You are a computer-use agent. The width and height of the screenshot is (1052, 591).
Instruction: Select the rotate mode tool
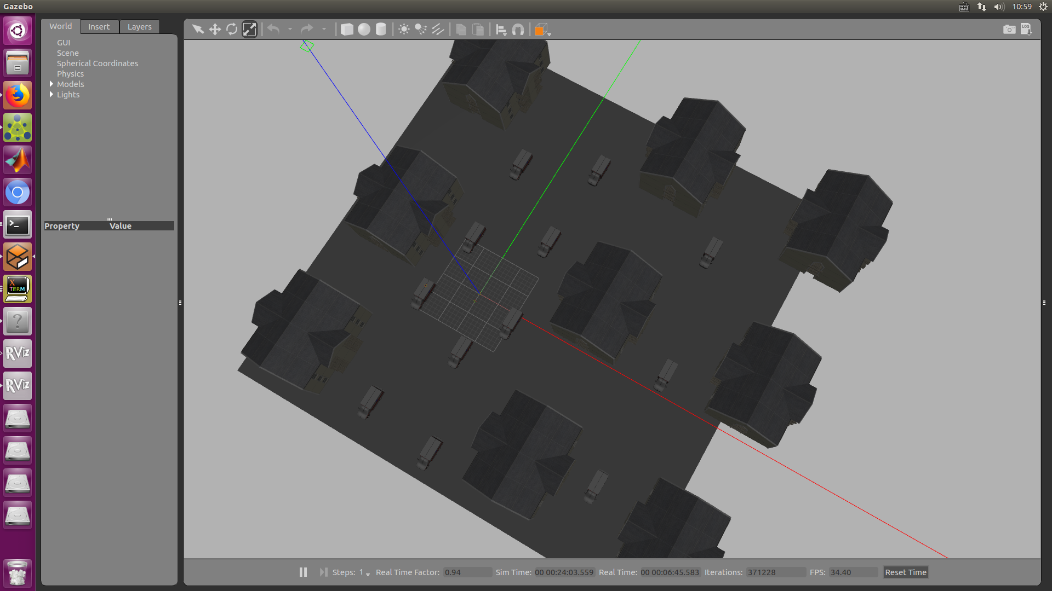232,30
